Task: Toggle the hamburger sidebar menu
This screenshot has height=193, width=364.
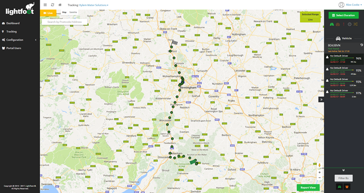Action: (x=45, y=5)
